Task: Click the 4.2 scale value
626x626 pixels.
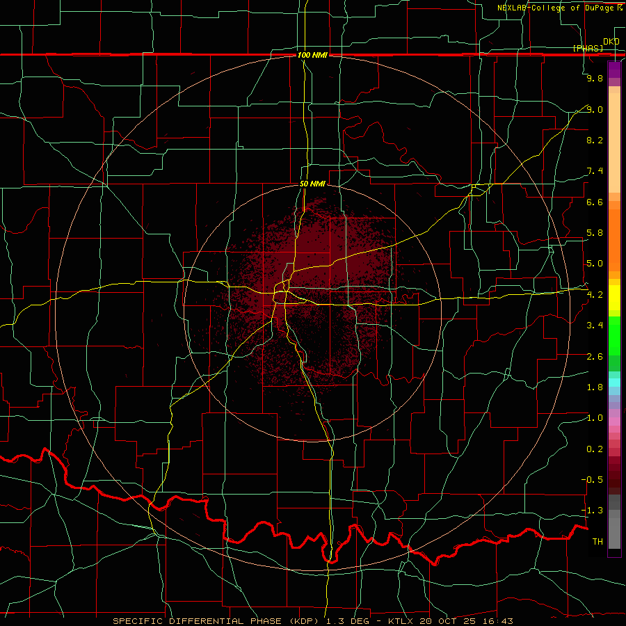Action: tap(595, 295)
